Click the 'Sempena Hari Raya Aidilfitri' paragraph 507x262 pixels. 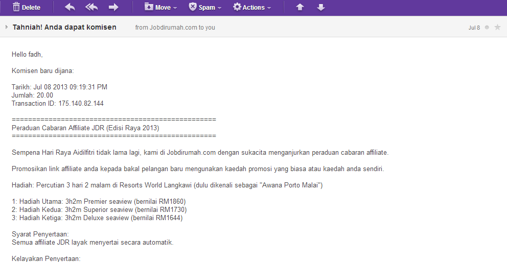[x=200, y=153]
